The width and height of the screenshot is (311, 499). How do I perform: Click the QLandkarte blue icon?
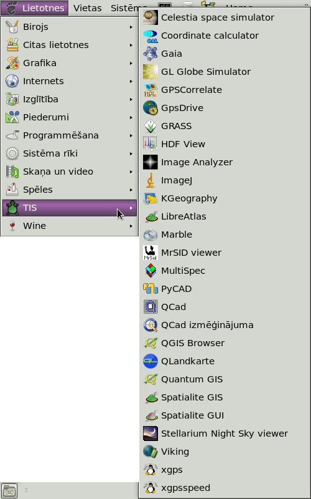click(151, 361)
